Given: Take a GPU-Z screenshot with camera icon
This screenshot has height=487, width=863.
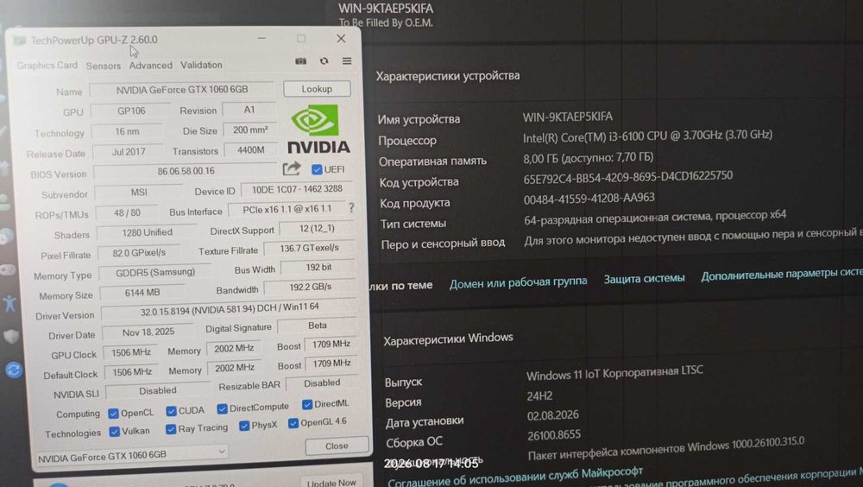Looking at the screenshot, I should pos(300,61).
